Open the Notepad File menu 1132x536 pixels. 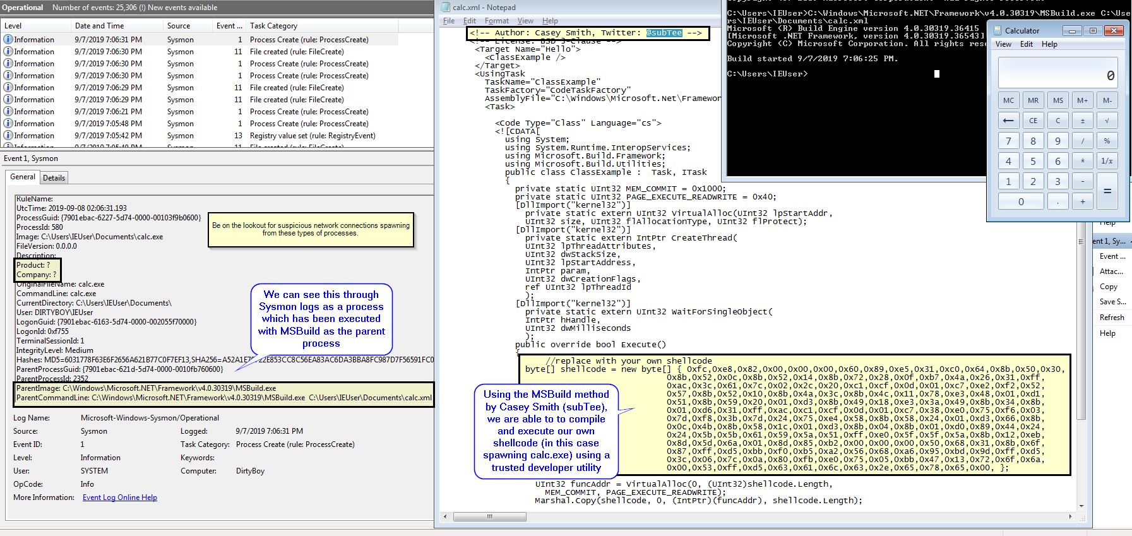(x=449, y=21)
